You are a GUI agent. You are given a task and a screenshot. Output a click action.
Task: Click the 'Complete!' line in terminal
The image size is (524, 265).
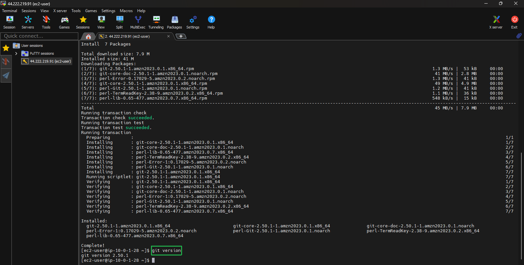(93, 246)
